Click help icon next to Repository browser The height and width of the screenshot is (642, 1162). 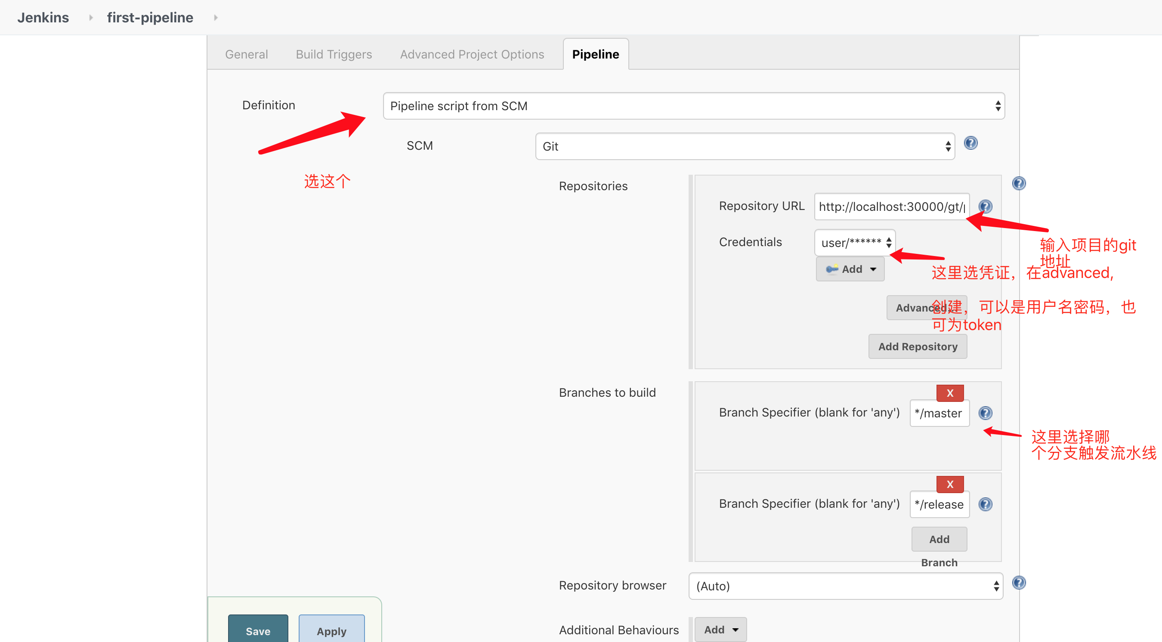(1019, 583)
